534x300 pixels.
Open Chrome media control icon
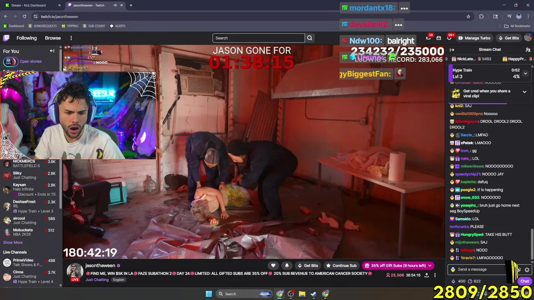pos(509,17)
